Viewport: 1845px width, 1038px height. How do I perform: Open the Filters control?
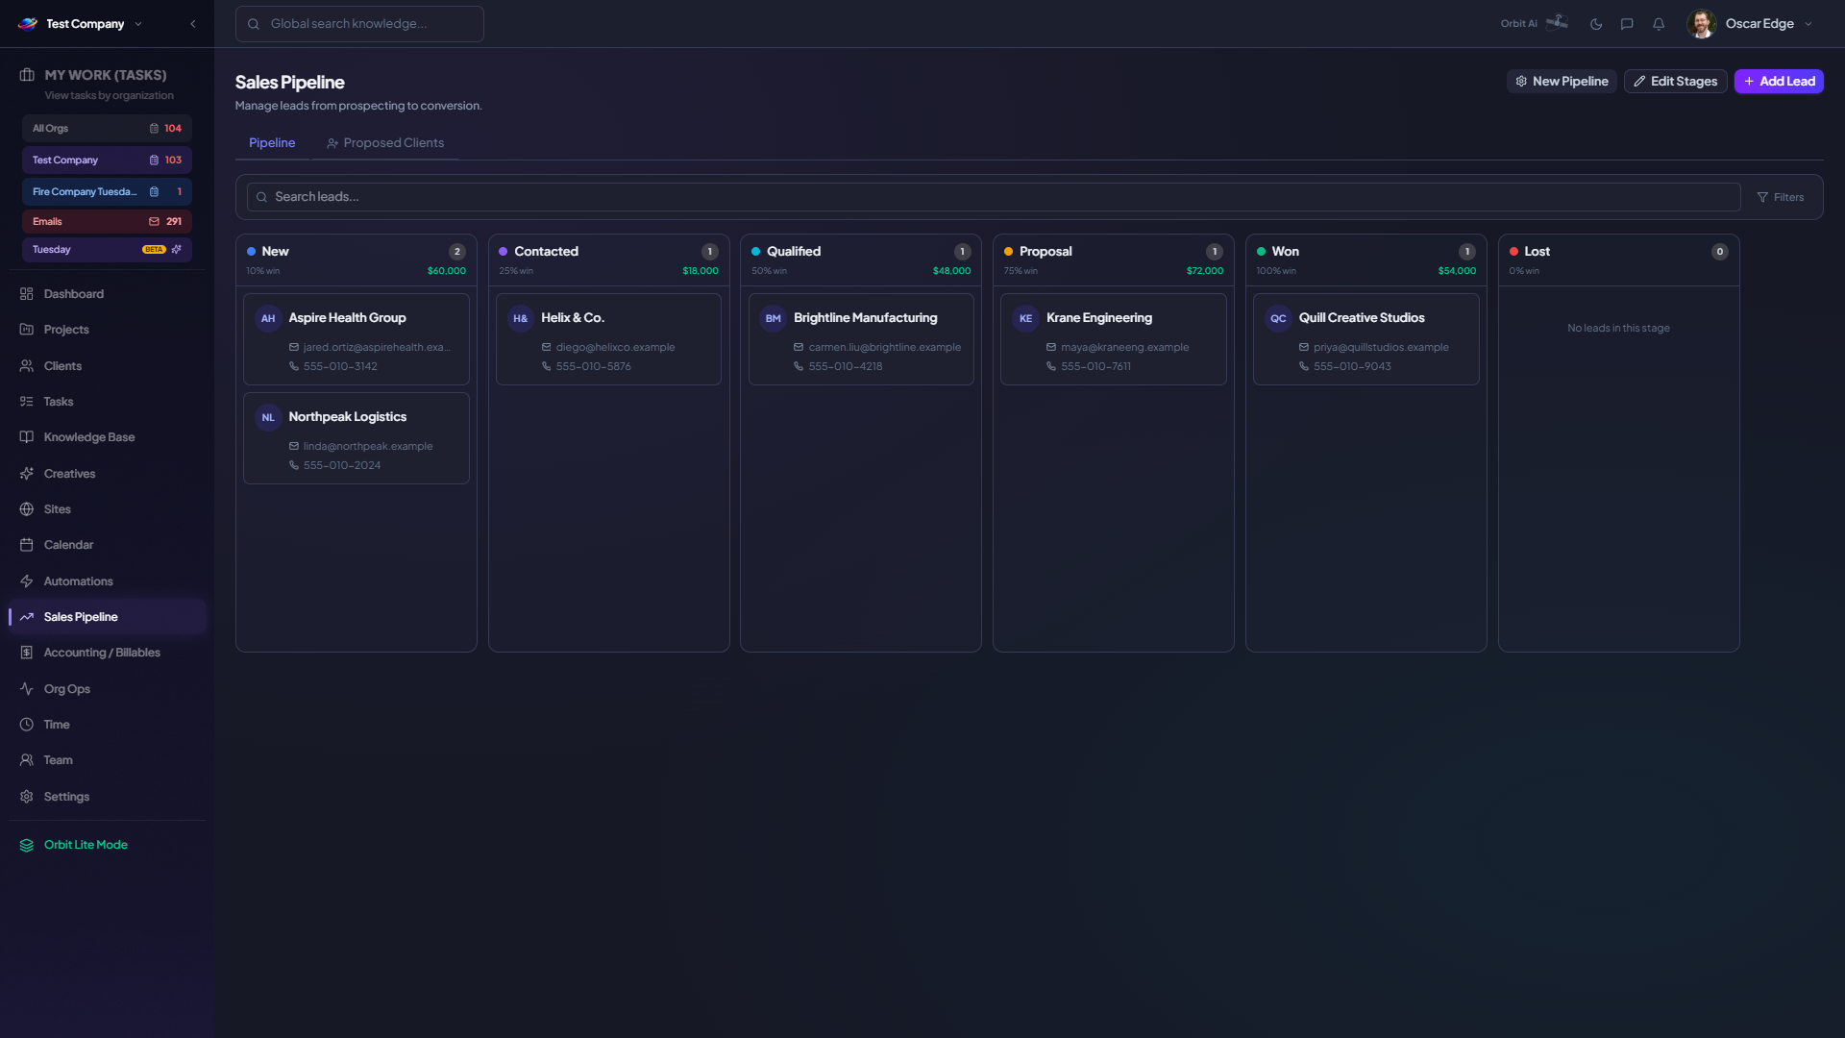(1781, 197)
